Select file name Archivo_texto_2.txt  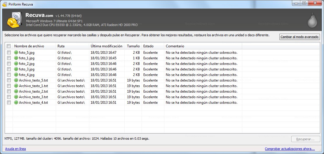[34, 91]
